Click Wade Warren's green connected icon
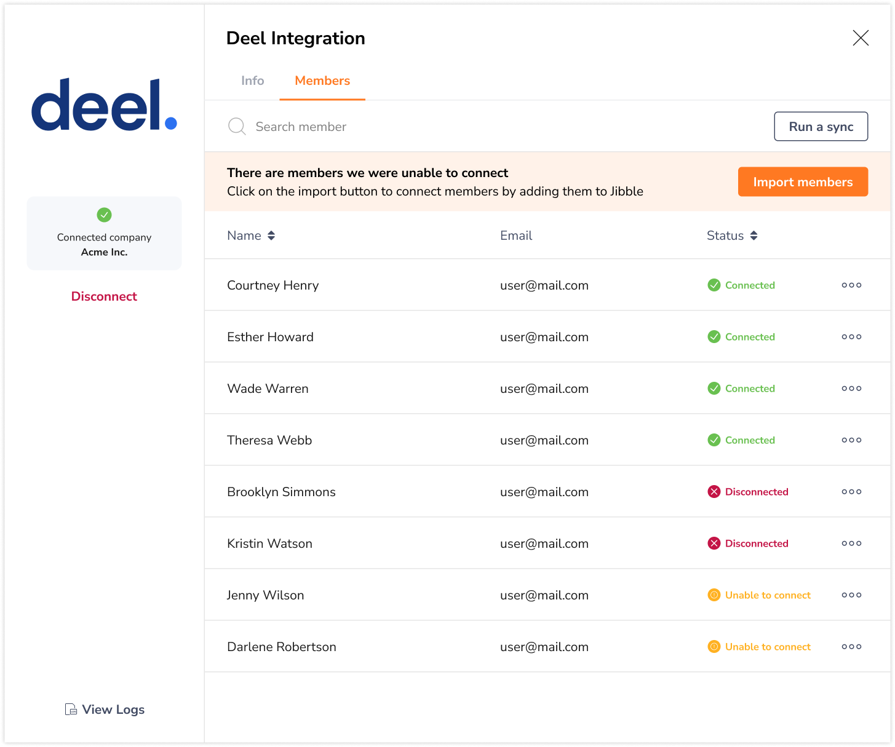The image size is (895, 747). [714, 389]
